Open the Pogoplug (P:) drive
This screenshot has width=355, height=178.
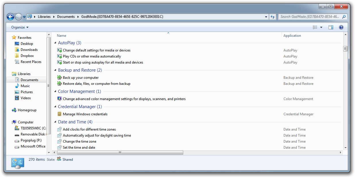tap(31, 141)
